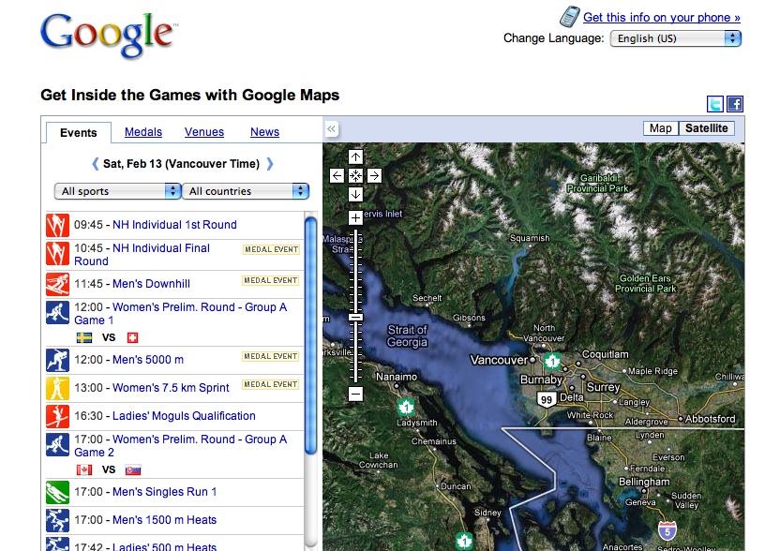Pan the map up with arrow

point(355,156)
